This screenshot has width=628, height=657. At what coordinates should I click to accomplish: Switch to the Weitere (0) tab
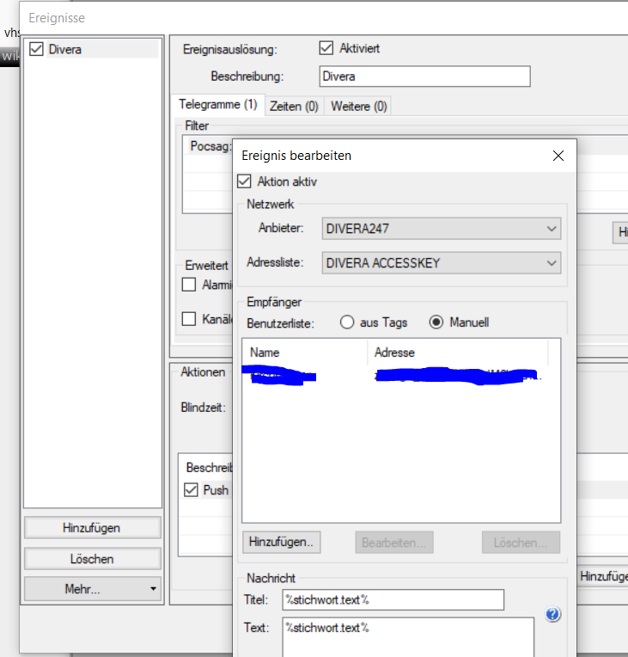point(358,107)
